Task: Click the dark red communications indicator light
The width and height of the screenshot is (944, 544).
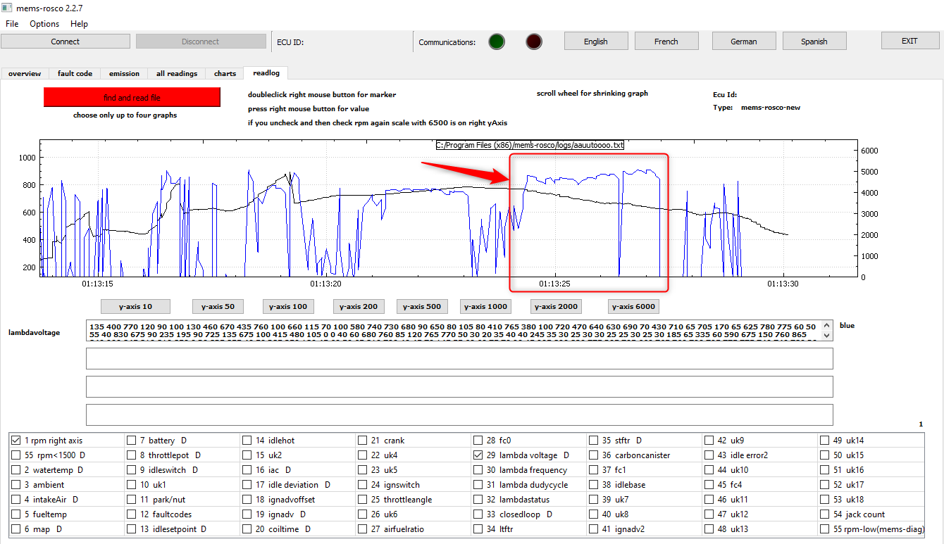Action: (534, 42)
